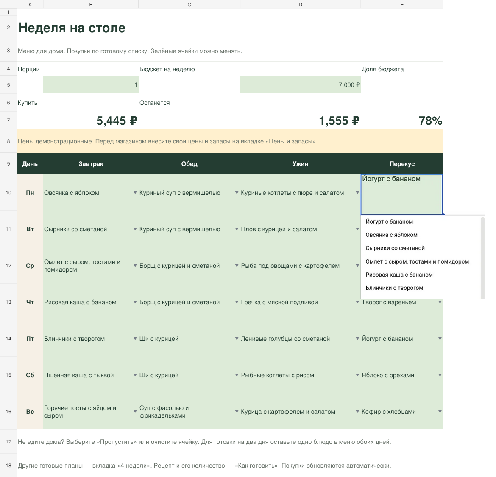
Task: Select column B header
Action: tap(91, 4)
